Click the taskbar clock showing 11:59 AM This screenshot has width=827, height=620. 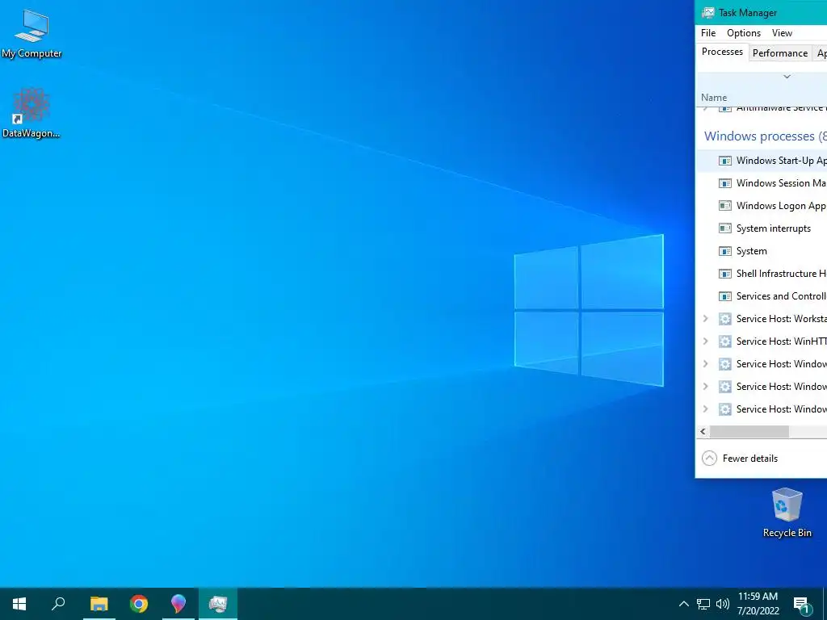758,604
